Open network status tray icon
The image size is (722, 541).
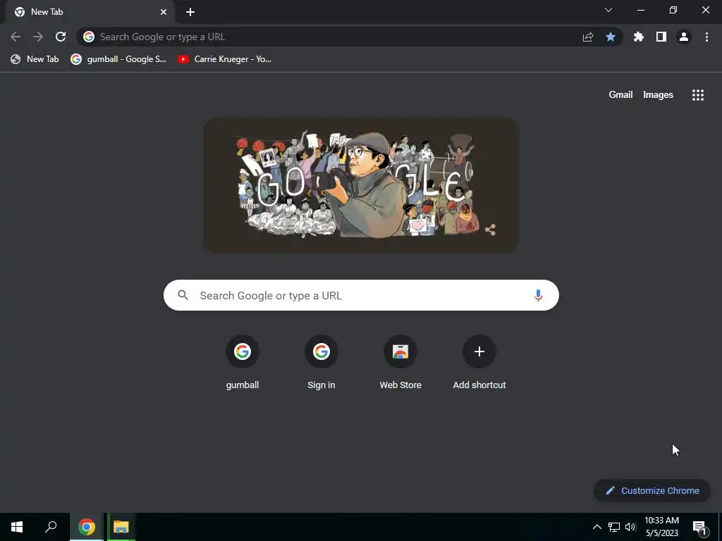pyautogui.click(x=614, y=527)
